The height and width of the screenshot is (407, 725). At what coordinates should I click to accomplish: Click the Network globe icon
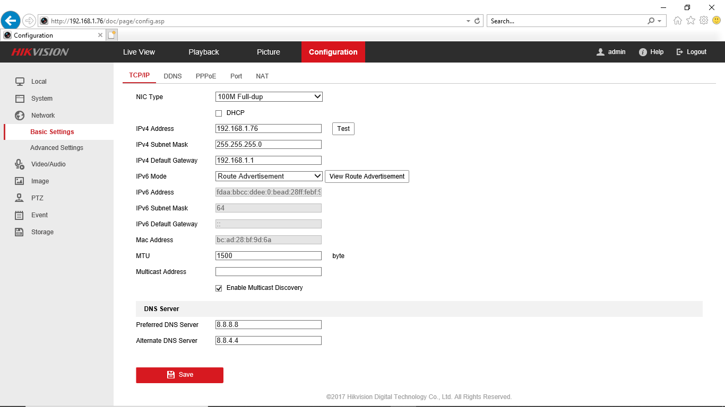[x=20, y=116]
